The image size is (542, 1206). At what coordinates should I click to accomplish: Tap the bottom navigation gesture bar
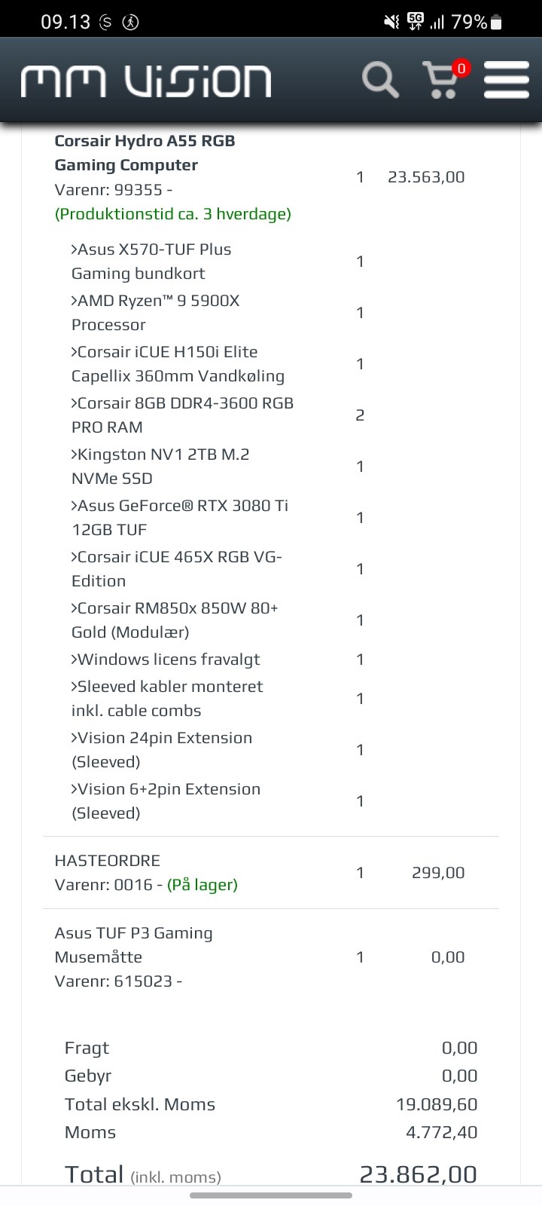pyautogui.click(x=271, y=1195)
